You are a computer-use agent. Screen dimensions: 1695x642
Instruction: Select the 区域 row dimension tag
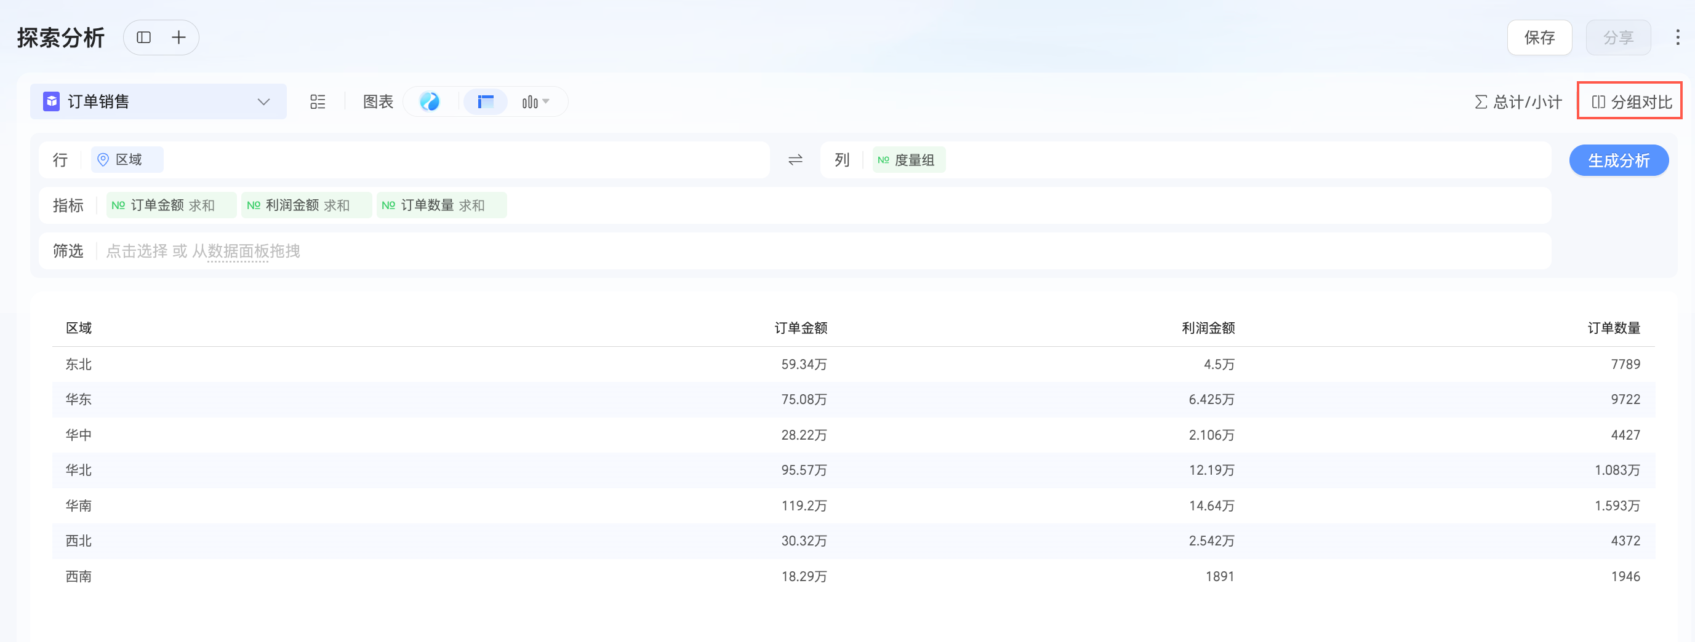coord(127,160)
